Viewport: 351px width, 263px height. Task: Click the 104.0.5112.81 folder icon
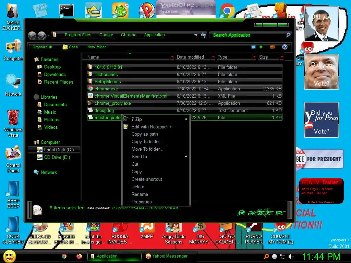pyautogui.click(x=90, y=67)
